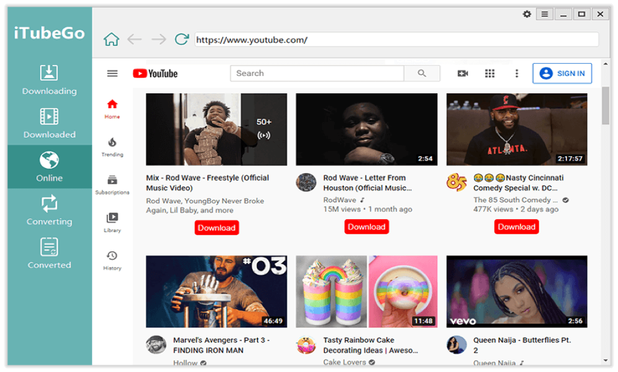The height and width of the screenshot is (372, 618).
Task: Download the Rod Wave Freestyle mix
Action: (216, 228)
